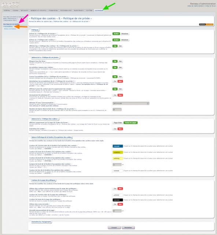
Task: Choose Non for Anonymiser les adresses IP
Action: 120,95
